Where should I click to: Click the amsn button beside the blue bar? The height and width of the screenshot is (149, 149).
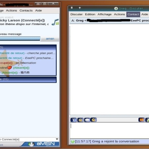click(x=50, y=39)
